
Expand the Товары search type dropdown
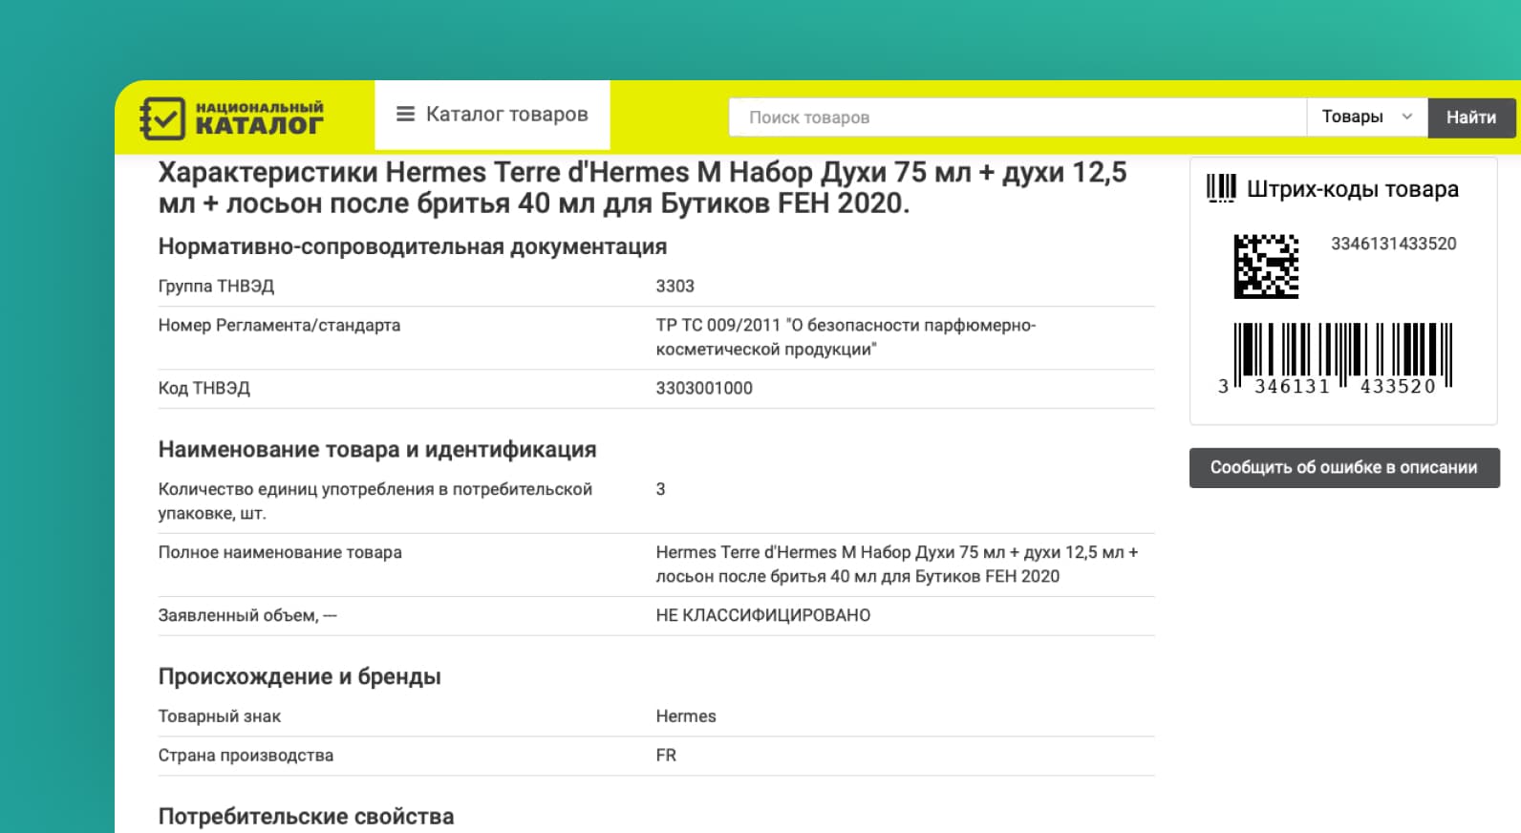pyautogui.click(x=1367, y=117)
